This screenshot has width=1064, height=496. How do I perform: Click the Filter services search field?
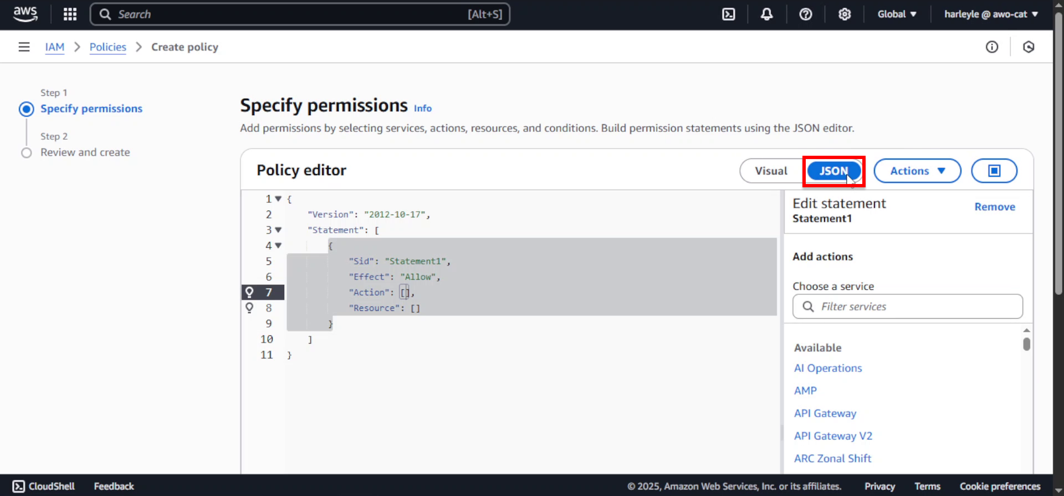tap(908, 306)
